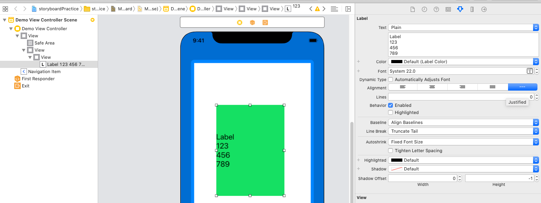Go back in editor history
541x203 pixels.
coord(15,9)
